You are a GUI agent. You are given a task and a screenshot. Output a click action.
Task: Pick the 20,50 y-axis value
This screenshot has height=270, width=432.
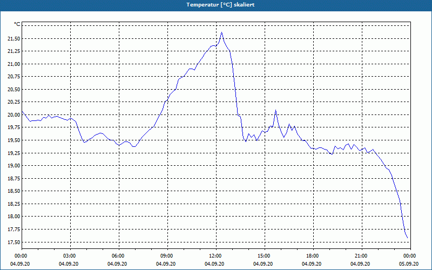coord(14,90)
